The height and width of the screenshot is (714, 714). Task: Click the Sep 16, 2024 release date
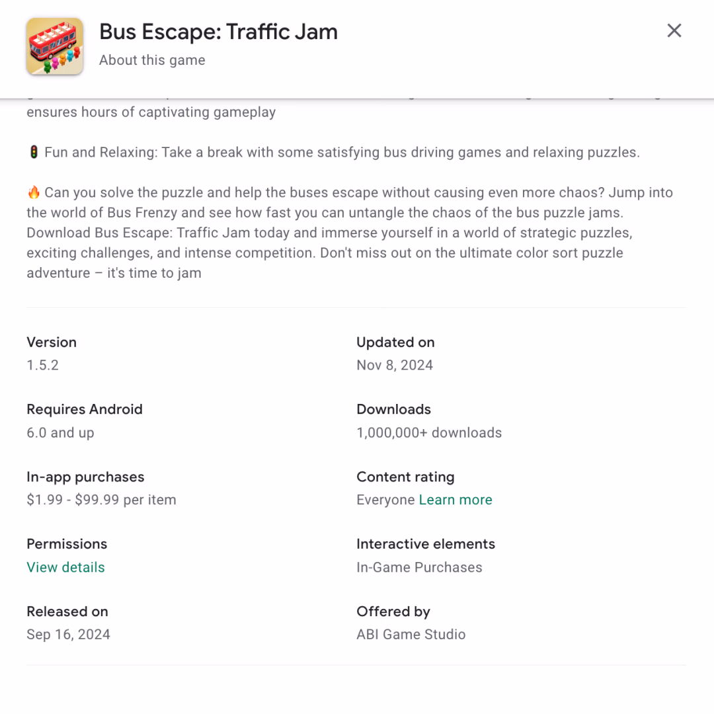pos(68,634)
